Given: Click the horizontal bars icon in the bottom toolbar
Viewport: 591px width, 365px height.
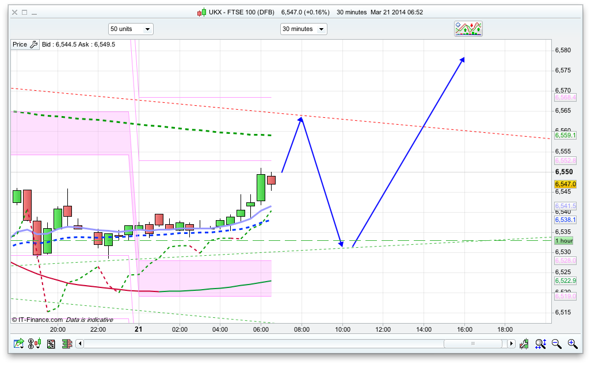Looking at the screenshot, I should [67, 344].
